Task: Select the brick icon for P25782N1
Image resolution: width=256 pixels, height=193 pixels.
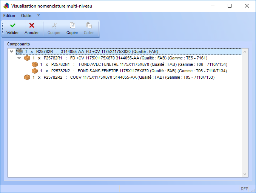Action: (35, 65)
